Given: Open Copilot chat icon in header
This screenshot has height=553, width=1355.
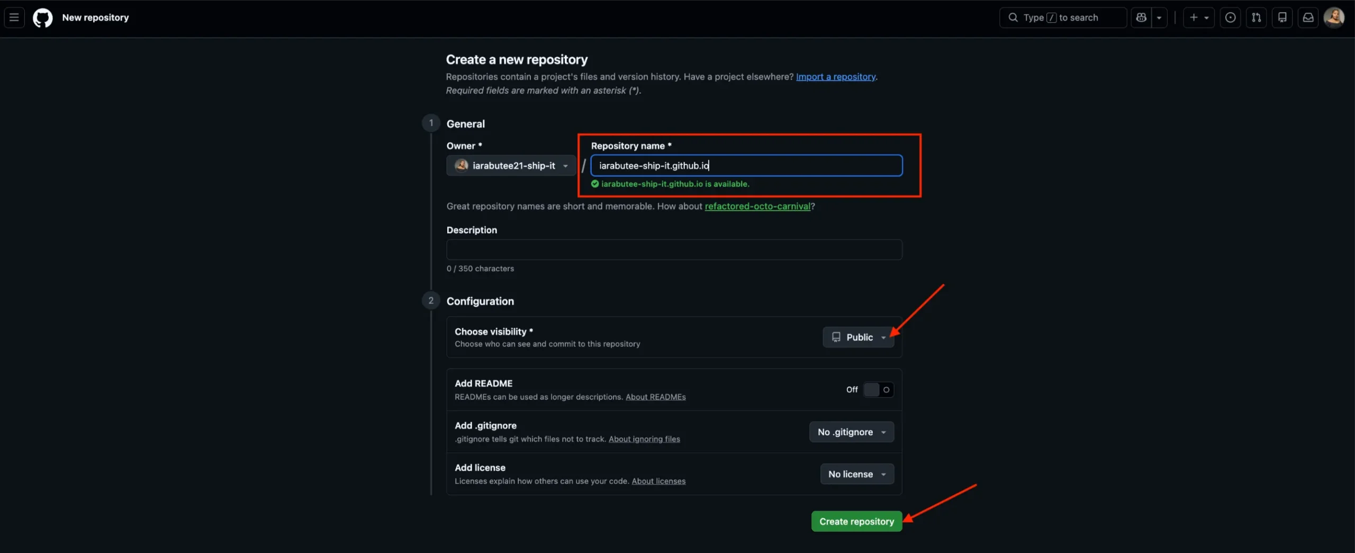Looking at the screenshot, I should [x=1141, y=17].
